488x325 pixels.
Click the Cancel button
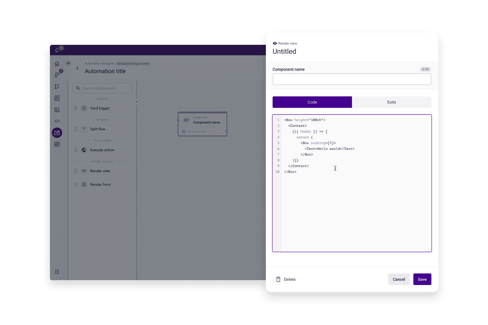click(399, 279)
